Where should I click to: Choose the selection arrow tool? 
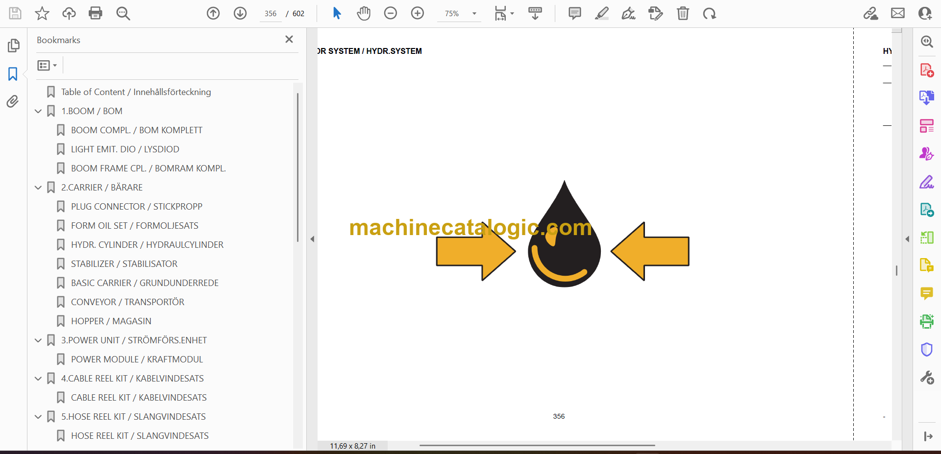click(x=337, y=13)
